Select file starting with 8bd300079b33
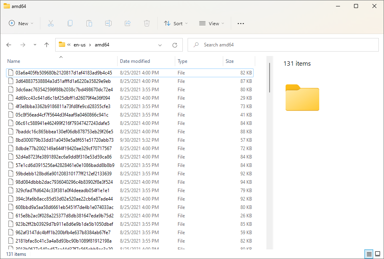 point(64,140)
